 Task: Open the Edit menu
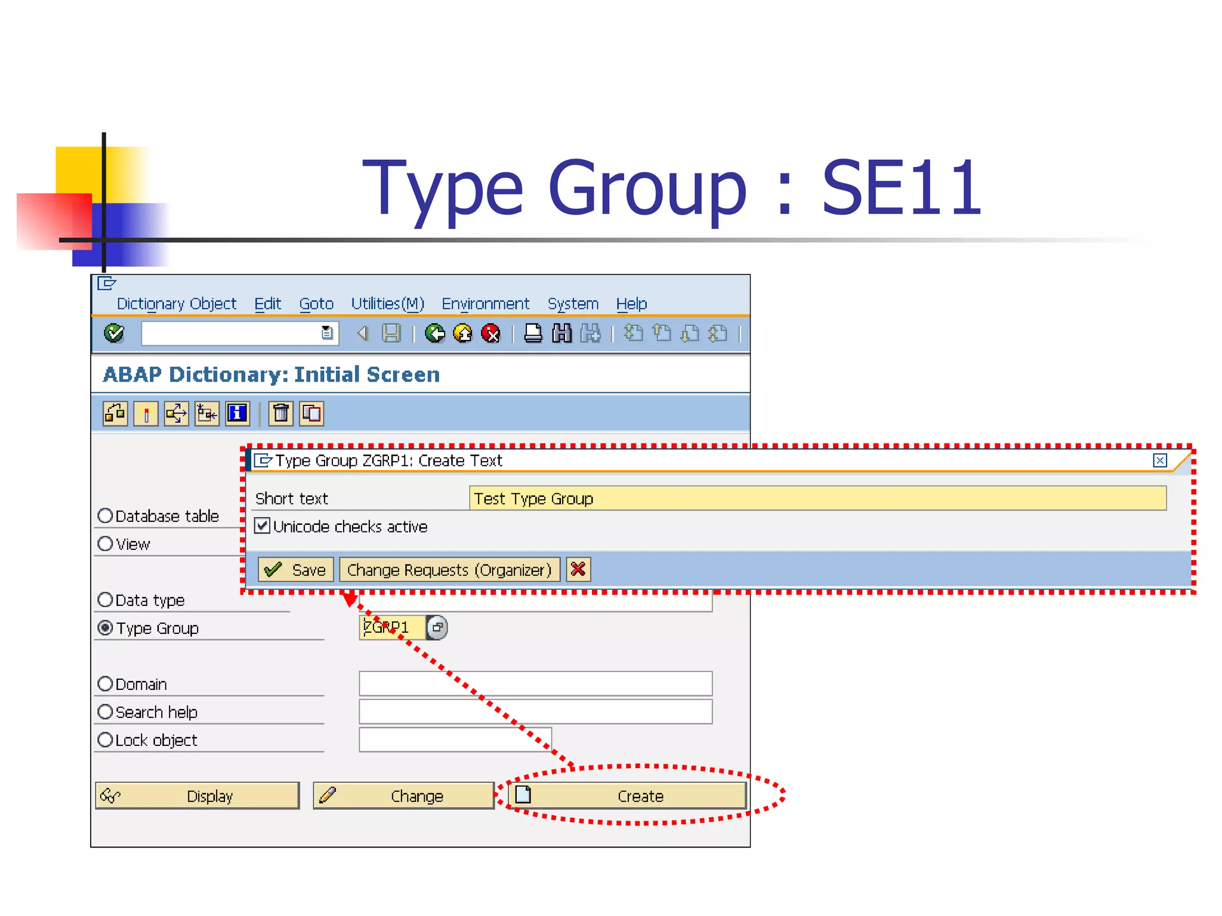click(267, 304)
